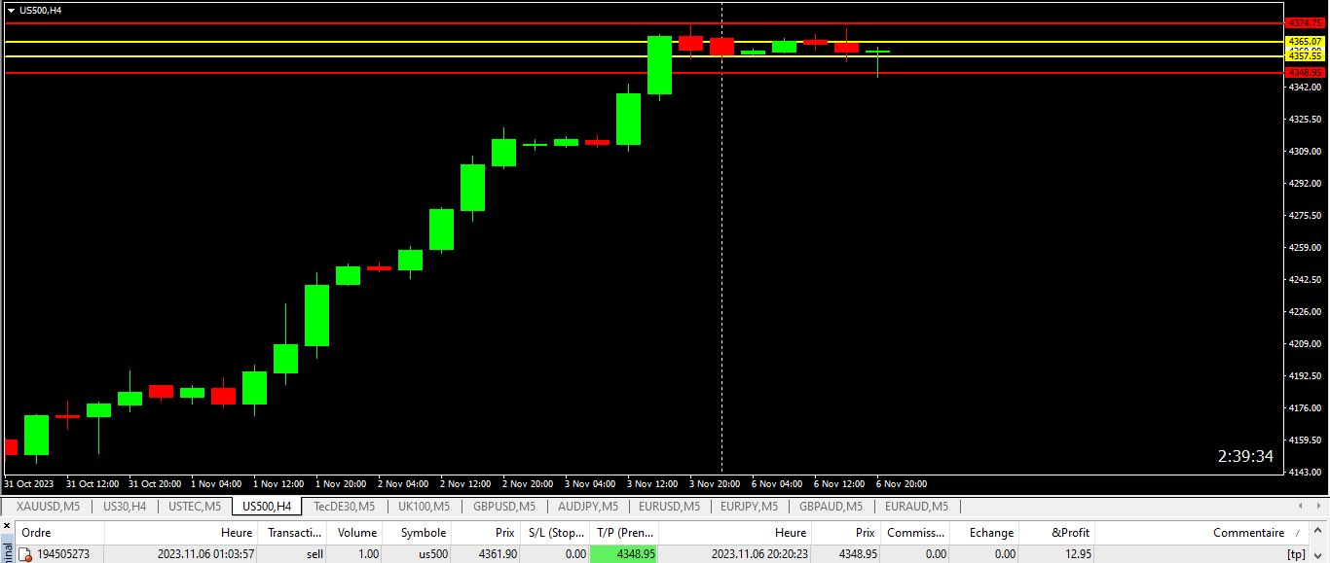Click the symbol cell 'us500'
1330x563 pixels.
431,554
